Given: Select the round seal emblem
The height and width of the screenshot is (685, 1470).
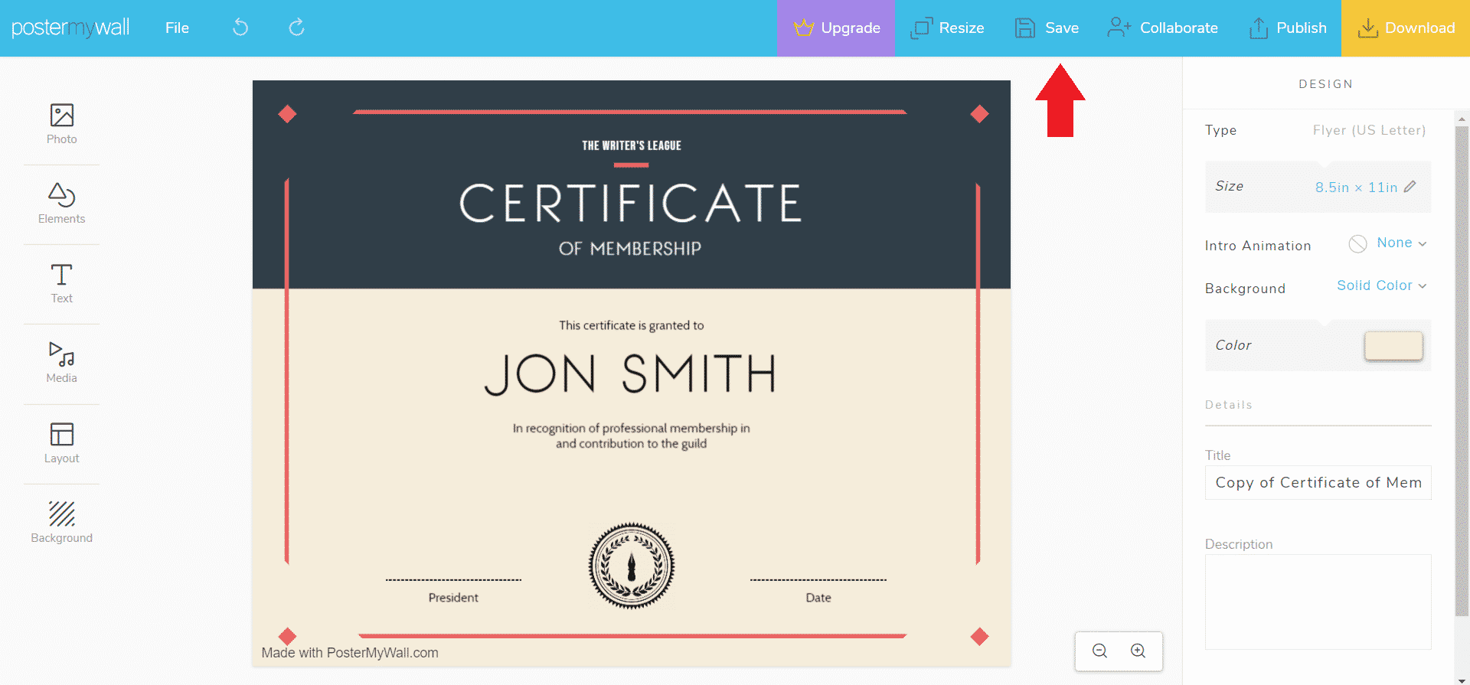Looking at the screenshot, I should tap(632, 566).
